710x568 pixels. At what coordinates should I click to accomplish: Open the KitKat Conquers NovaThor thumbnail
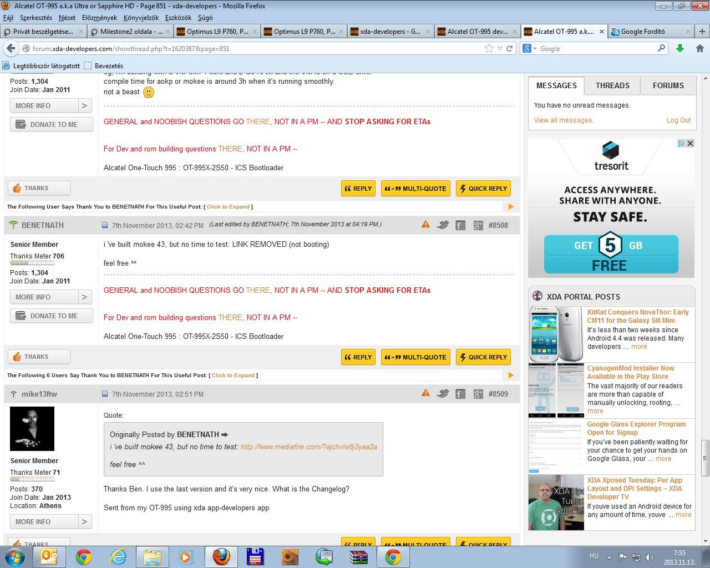556,334
